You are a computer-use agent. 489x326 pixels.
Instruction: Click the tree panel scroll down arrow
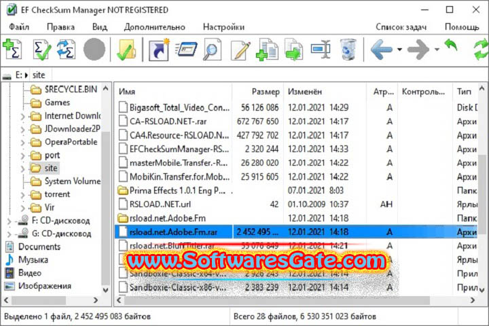tap(106, 290)
